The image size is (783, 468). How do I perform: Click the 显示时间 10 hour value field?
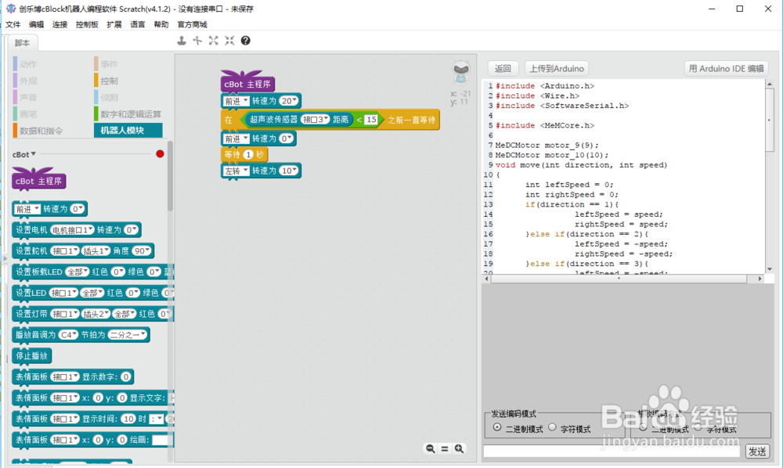click(x=129, y=419)
